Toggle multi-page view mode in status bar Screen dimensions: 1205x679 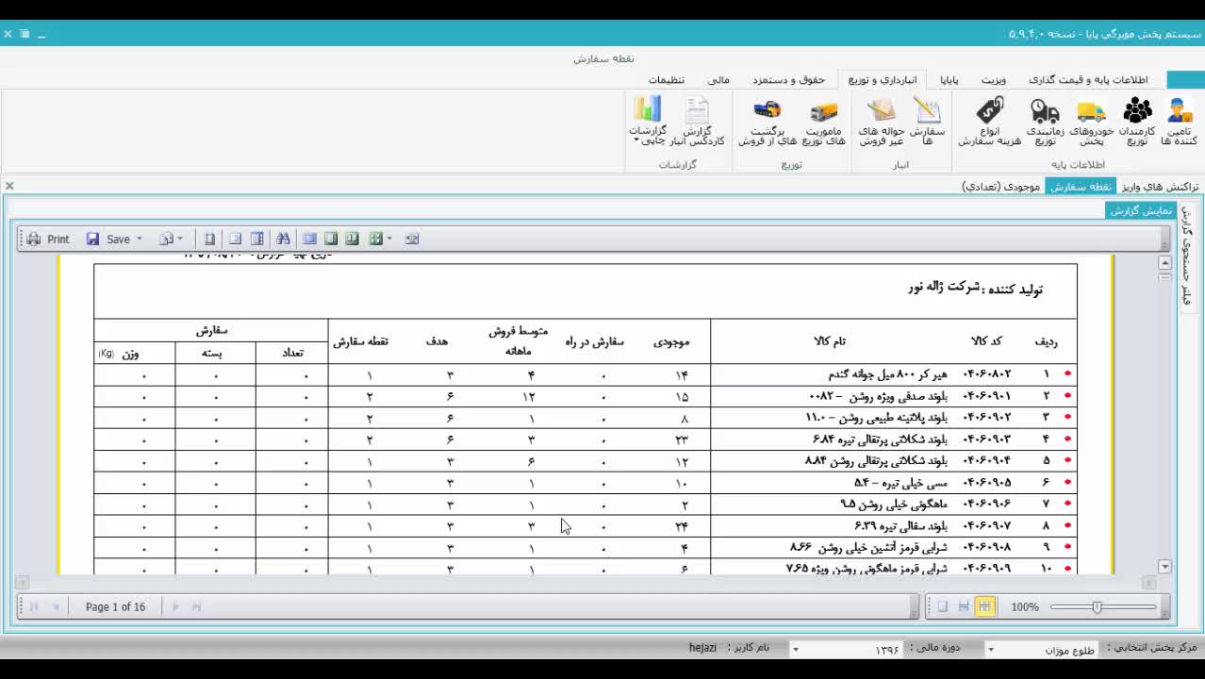click(x=984, y=607)
